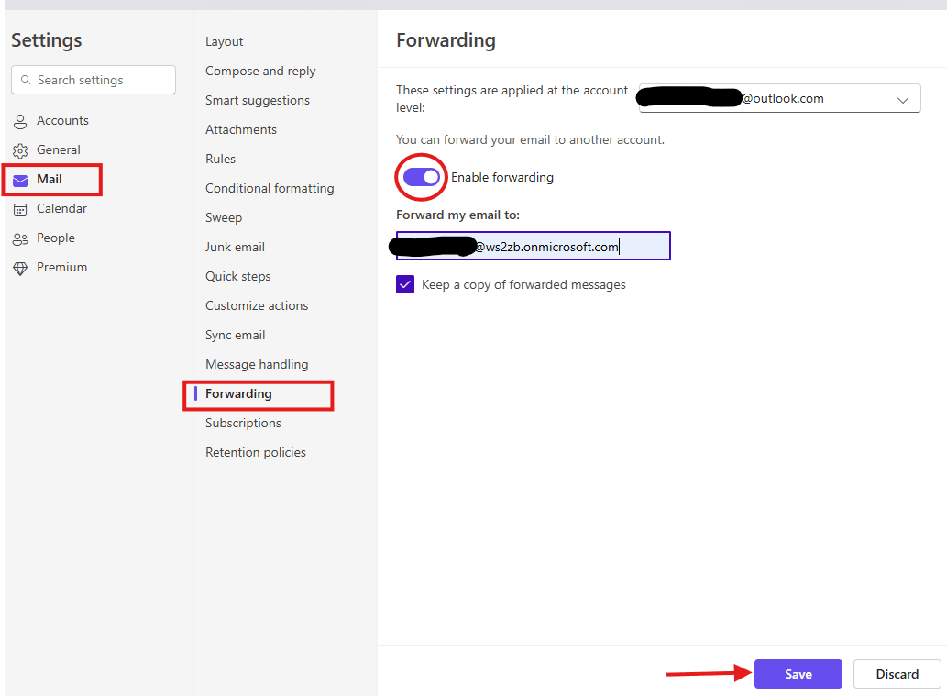This screenshot has width=947, height=696.
Task: Click the Forwarding page heading
Action: click(446, 40)
